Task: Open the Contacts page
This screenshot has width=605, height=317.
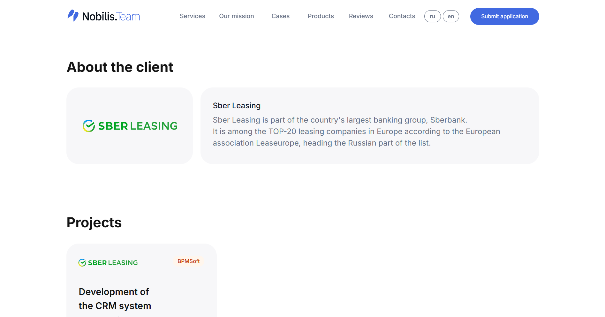Action: pos(402,16)
